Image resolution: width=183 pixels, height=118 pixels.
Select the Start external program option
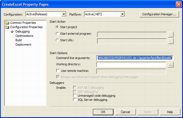click(57, 33)
